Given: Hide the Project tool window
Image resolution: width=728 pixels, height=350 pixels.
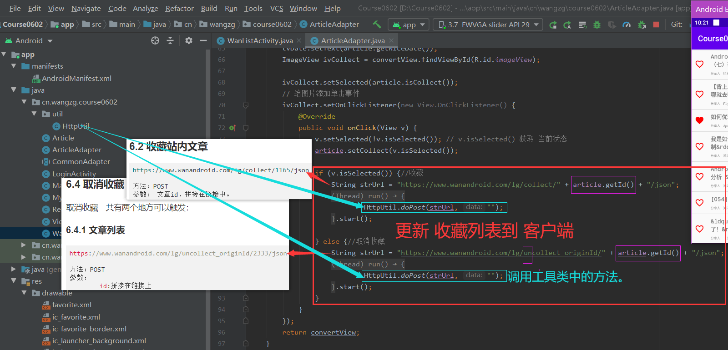Looking at the screenshot, I should pos(203,40).
